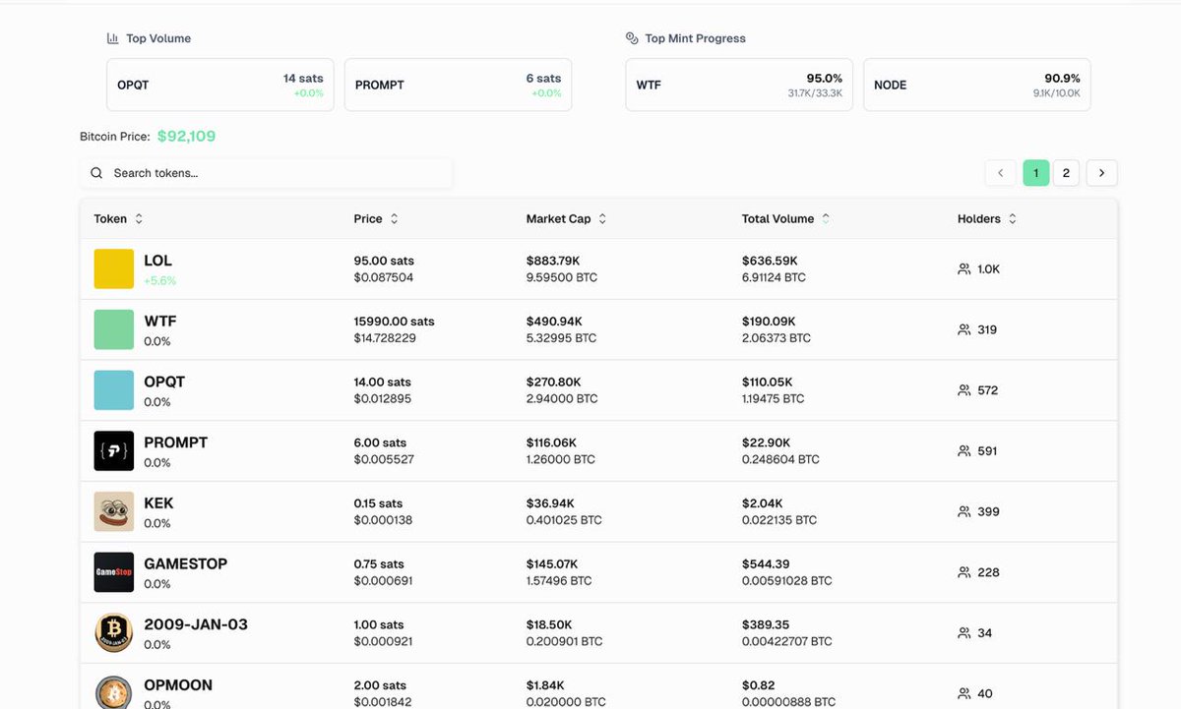Open the PROMPT top volume card

tap(459, 85)
